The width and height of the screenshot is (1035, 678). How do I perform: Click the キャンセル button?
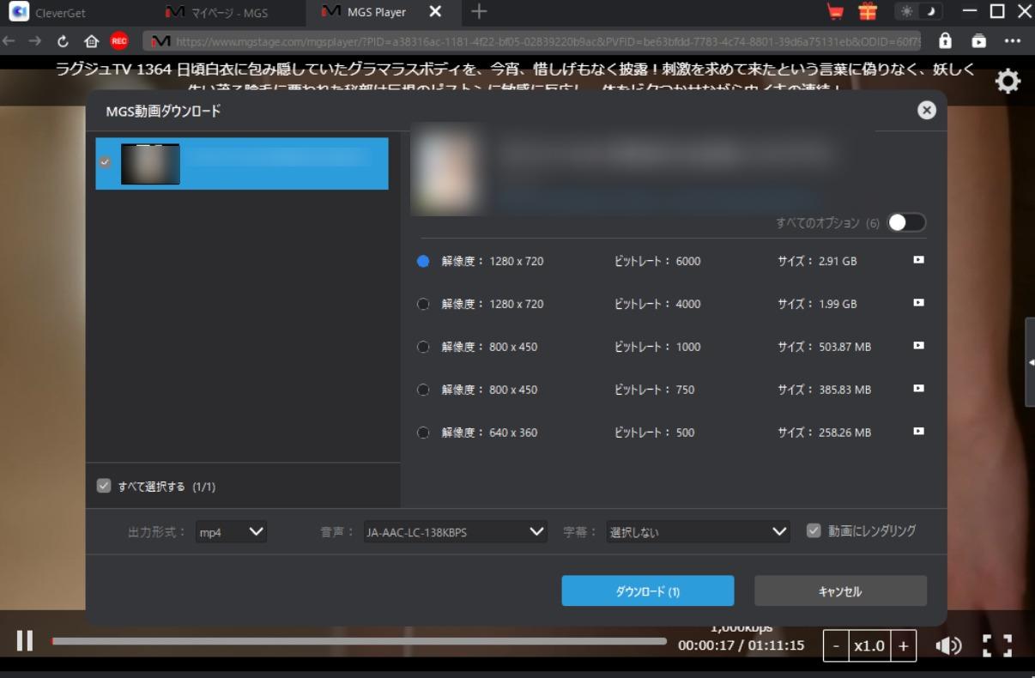840,590
